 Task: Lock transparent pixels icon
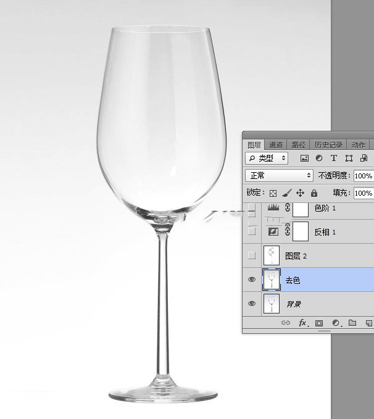[x=273, y=193]
